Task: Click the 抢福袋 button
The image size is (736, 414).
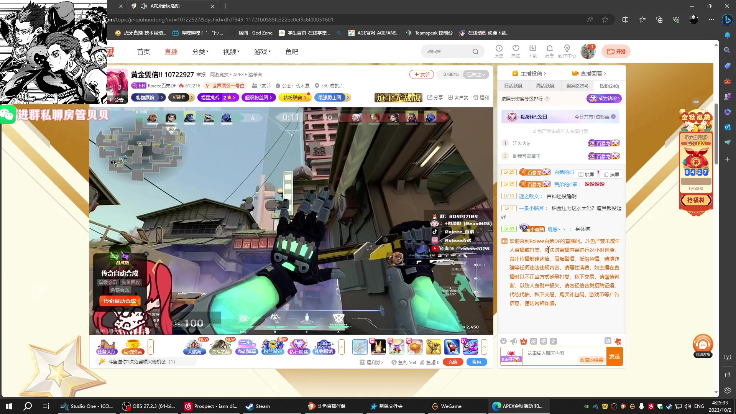Action: click(696, 200)
